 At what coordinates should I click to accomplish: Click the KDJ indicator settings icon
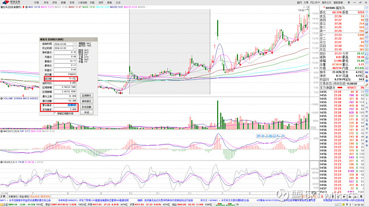1,163
